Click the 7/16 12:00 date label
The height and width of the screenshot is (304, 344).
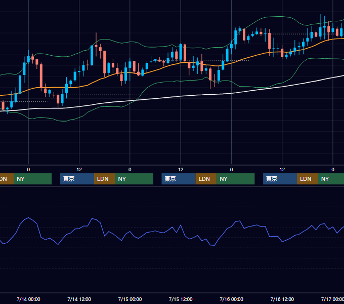click(x=282, y=299)
